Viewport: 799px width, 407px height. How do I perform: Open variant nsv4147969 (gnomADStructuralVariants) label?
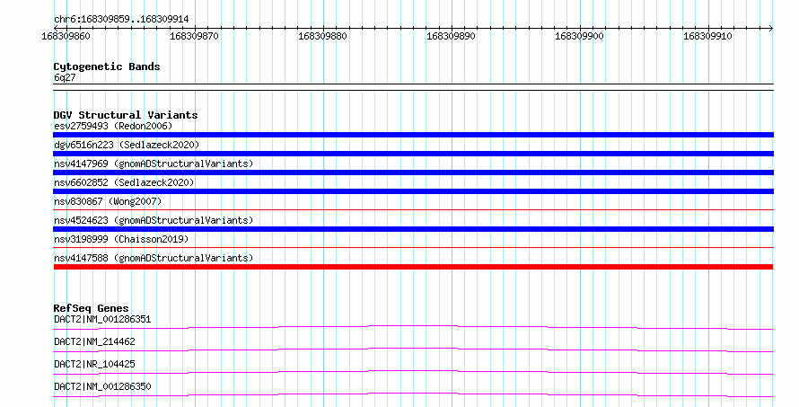154,164
